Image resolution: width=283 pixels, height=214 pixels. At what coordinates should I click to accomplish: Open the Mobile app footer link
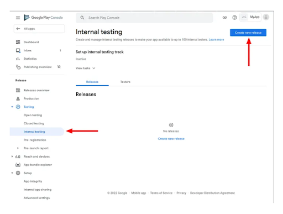(139, 193)
